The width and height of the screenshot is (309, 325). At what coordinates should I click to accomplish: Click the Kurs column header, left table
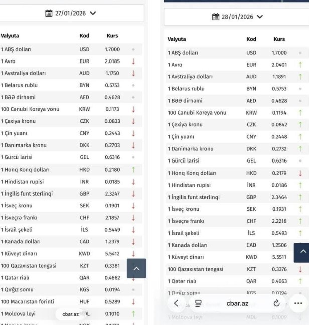(112, 36)
